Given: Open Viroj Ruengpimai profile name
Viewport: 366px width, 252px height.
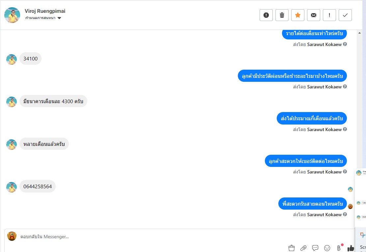Looking at the screenshot, I should click(45, 11).
